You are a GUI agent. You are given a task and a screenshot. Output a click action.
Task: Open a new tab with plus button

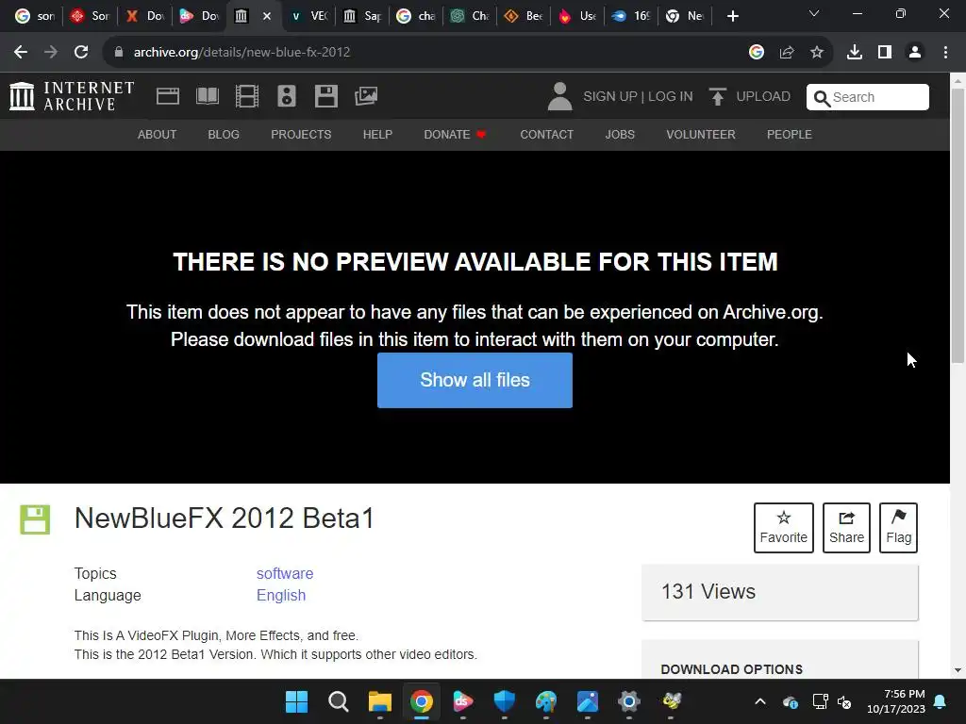[x=732, y=16]
